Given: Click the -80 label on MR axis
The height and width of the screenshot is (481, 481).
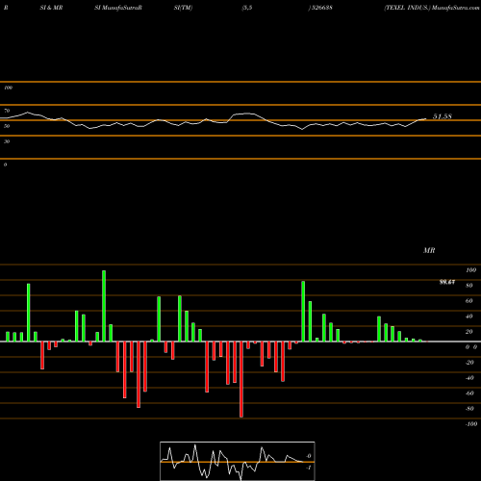Looking at the screenshot, I should click(469, 409).
